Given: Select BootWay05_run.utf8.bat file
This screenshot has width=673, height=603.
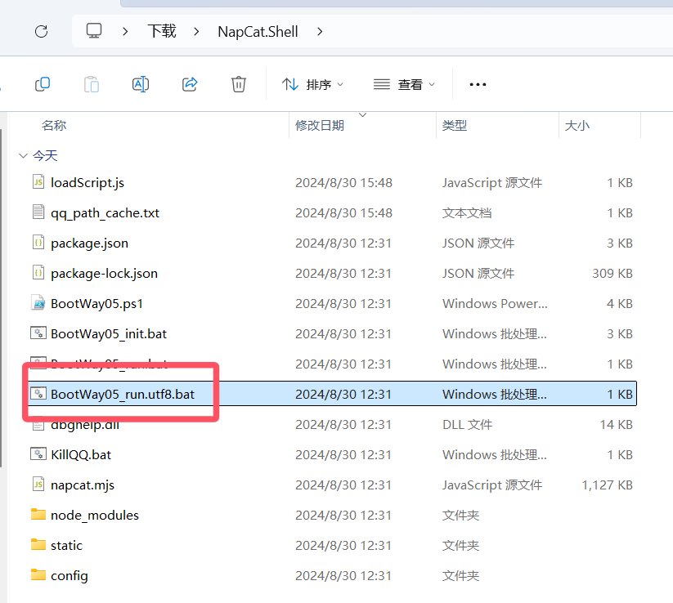Looking at the screenshot, I should tap(123, 394).
